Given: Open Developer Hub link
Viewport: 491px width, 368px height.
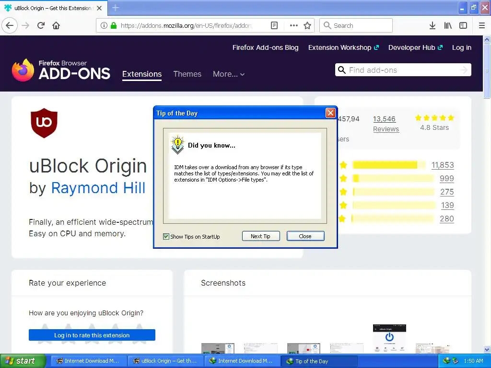Looking at the screenshot, I should coord(416,47).
